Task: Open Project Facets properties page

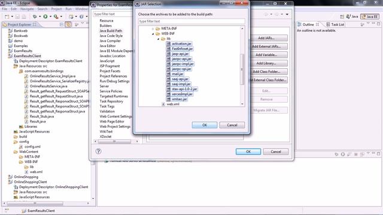Action: click(110, 71)
